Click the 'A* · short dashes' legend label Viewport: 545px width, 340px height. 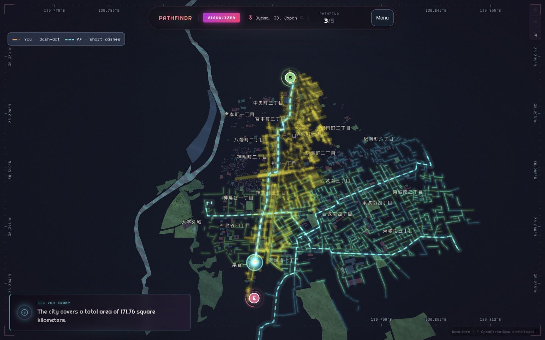98,39
